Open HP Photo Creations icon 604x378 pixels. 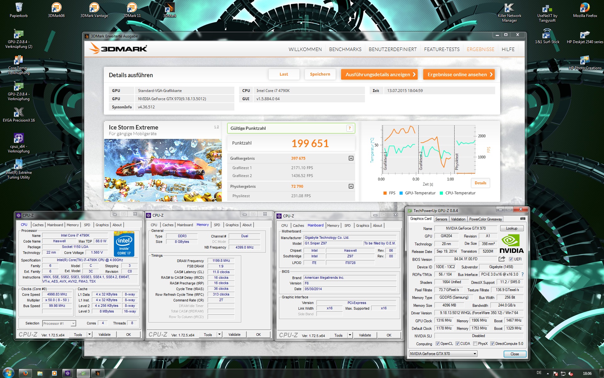coord(585,62)
